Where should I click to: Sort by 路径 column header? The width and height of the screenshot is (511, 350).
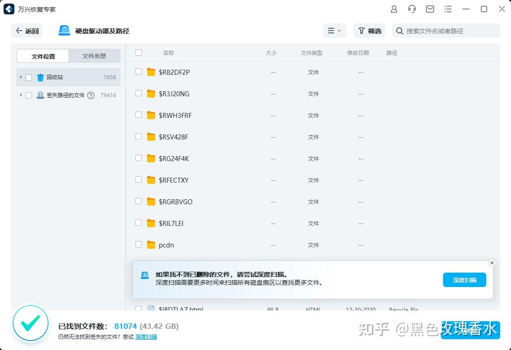[392, 53]
